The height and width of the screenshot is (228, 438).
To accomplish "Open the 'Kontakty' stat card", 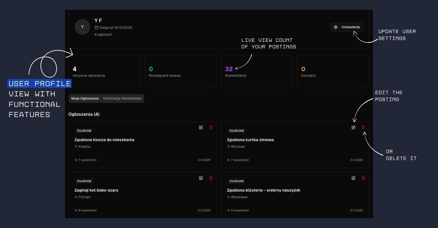I will click(333, 72).
